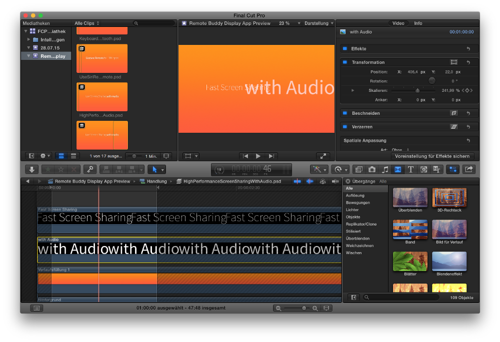Switch to the Info inspector tab
The width and height of the screenshot is (500, 342).
click(418, 23)
